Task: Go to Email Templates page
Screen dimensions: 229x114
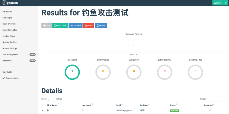Action: tap(10, 30)
